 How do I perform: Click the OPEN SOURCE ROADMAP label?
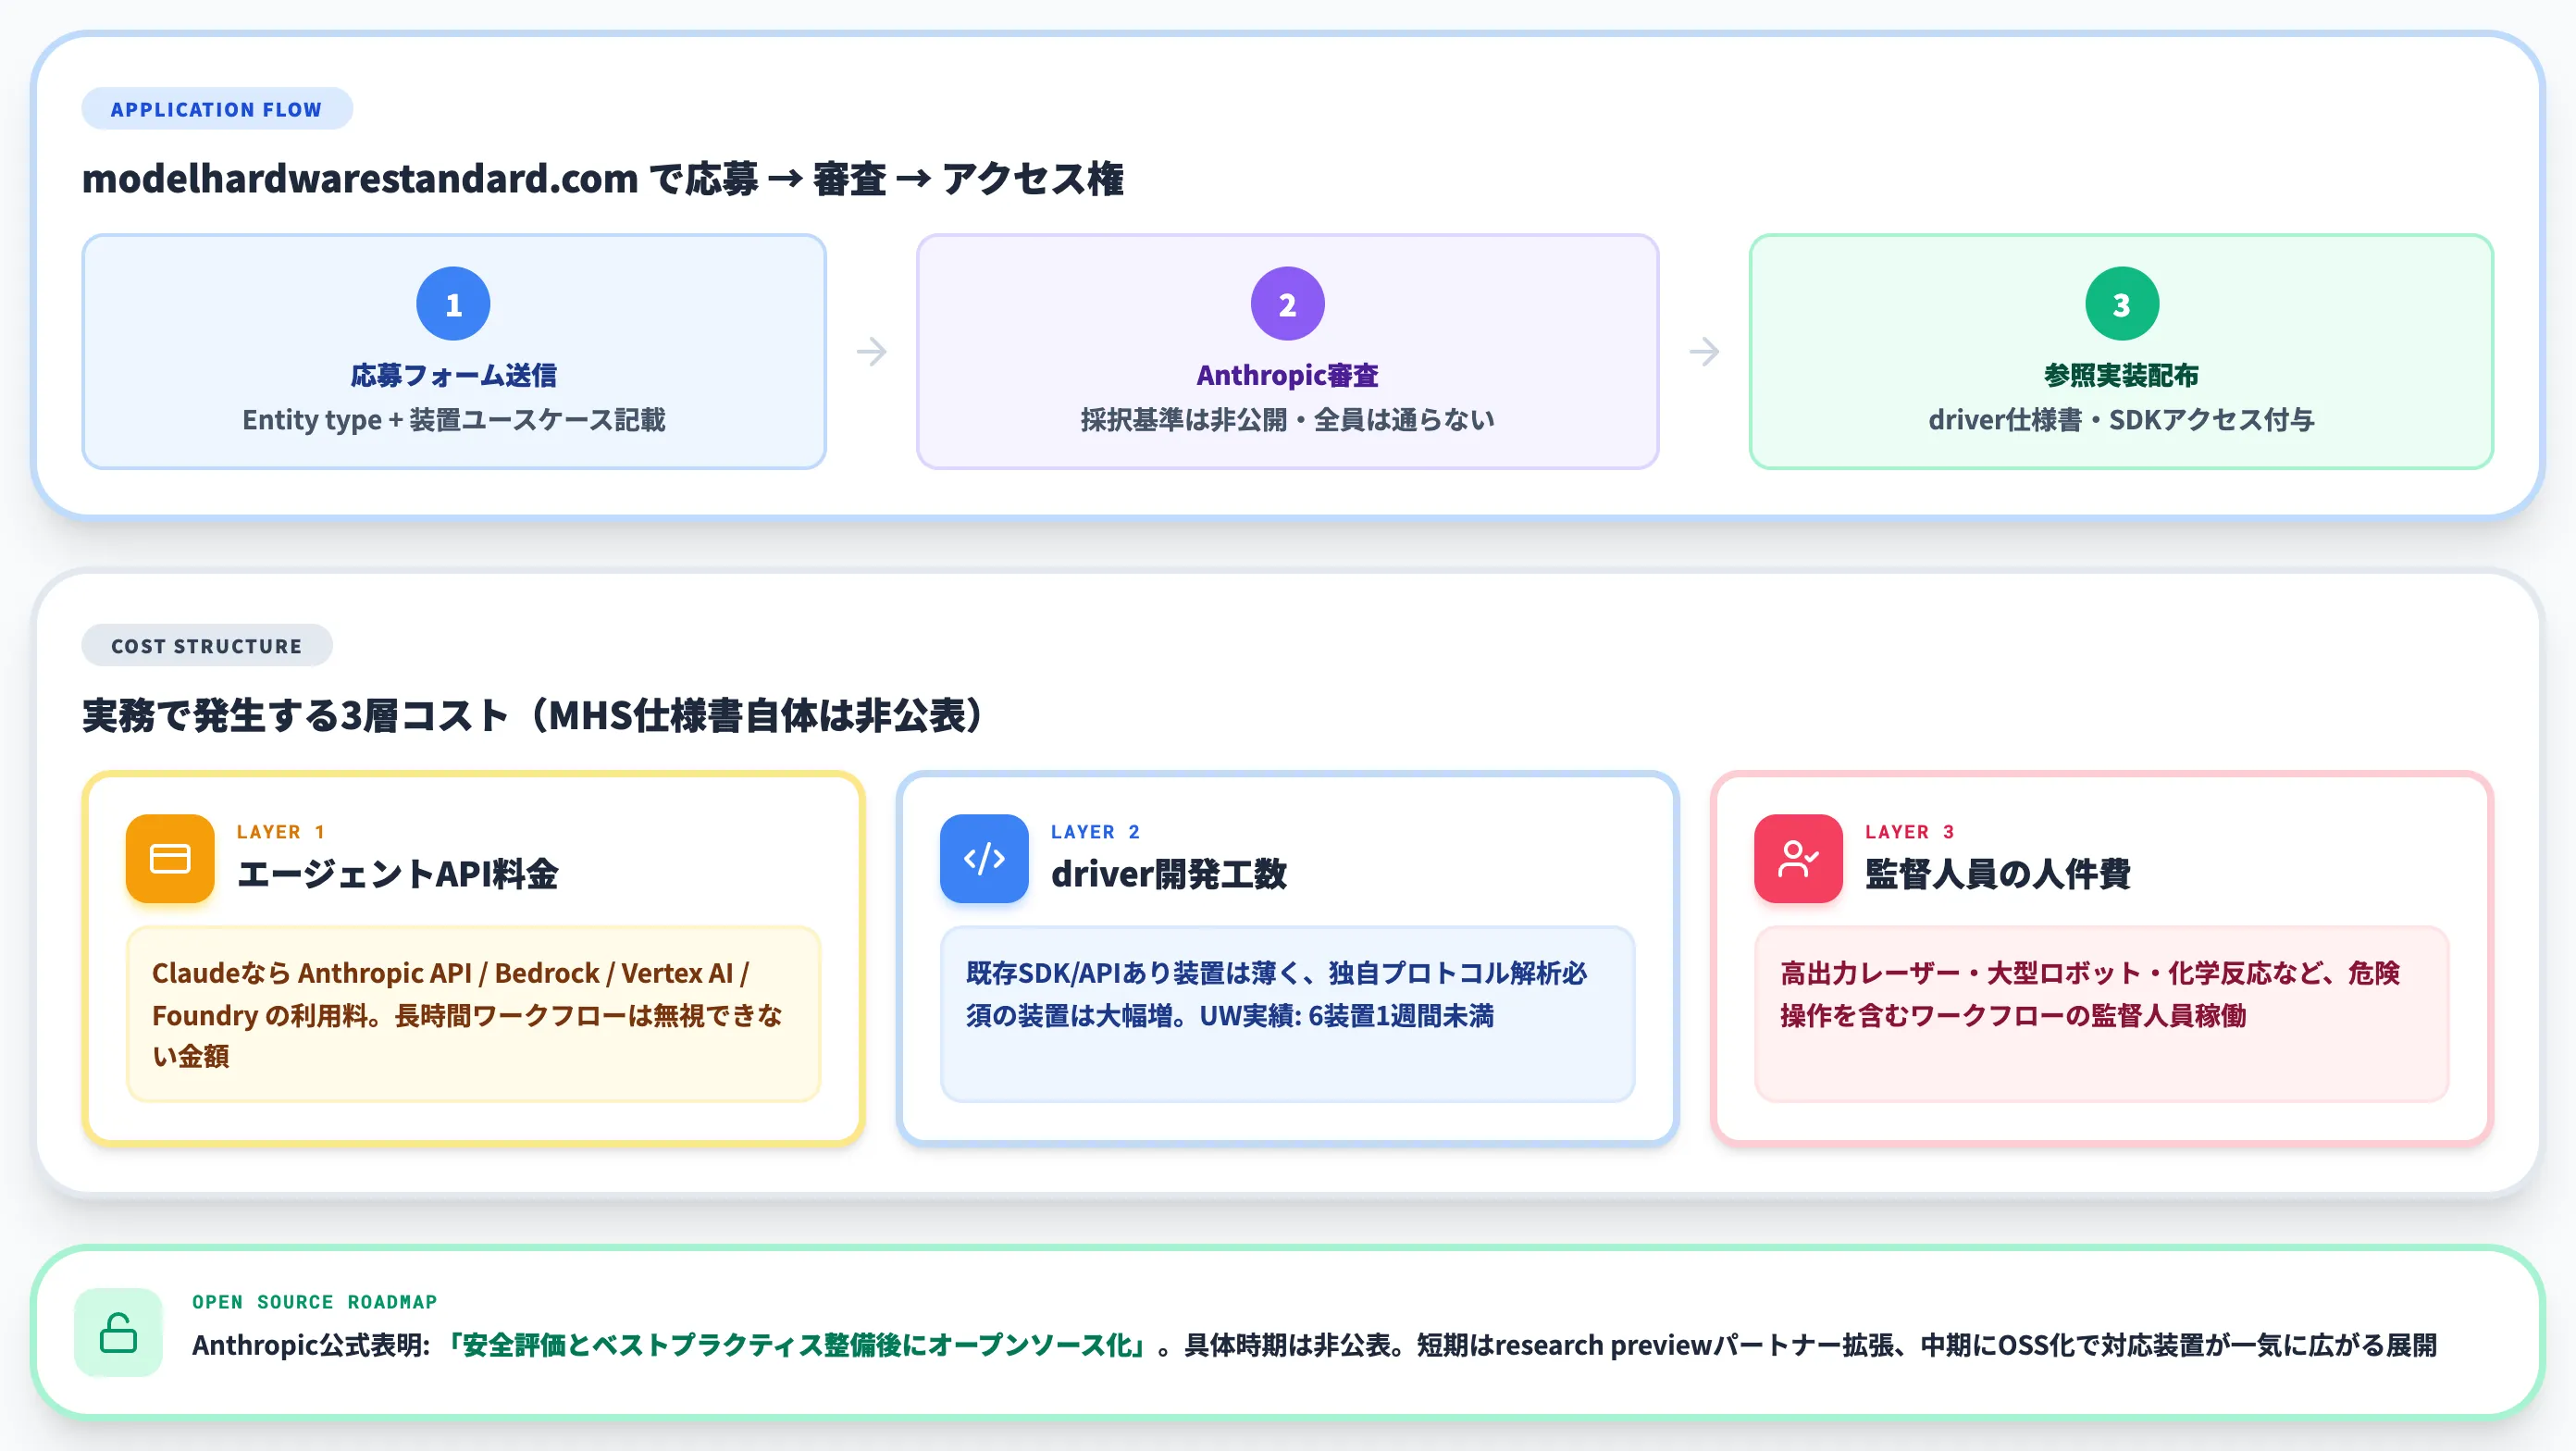click(x=314, y=1302)
